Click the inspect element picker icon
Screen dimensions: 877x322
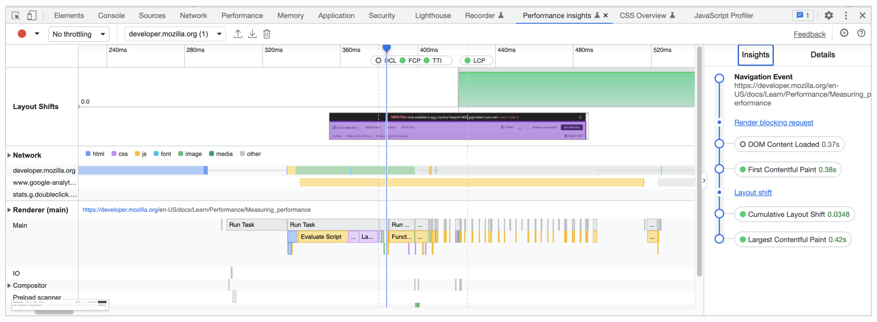[16, 16]
